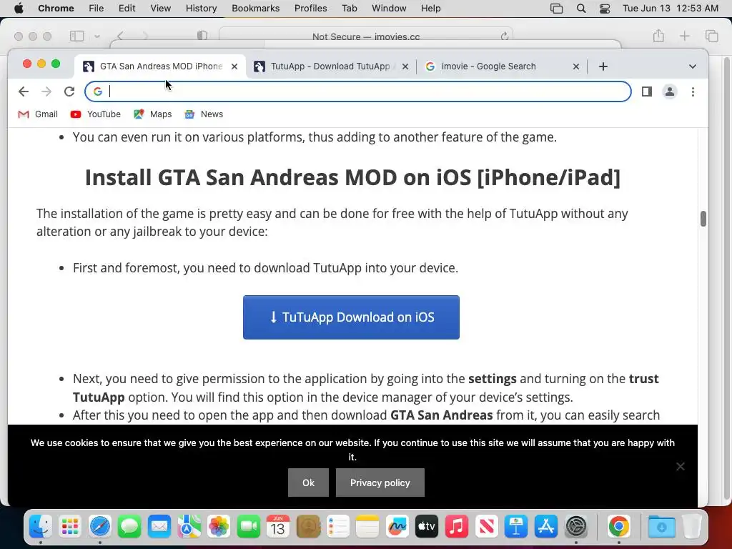The height and width of the screenshot is (549, 732).
Task: Open Reminders from the Dock
Action: coord(337,527)
